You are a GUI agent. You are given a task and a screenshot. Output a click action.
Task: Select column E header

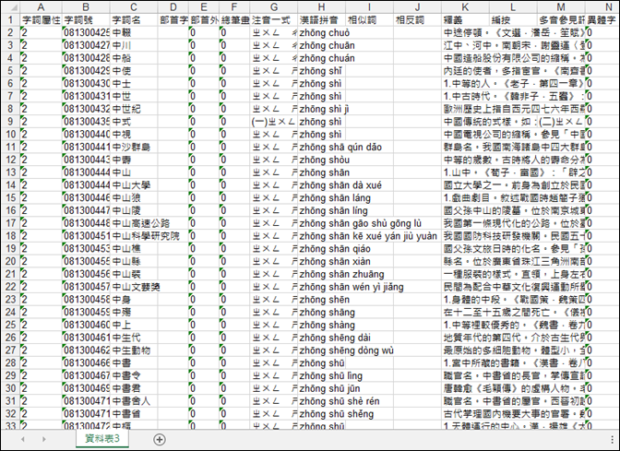pos(204,6)
